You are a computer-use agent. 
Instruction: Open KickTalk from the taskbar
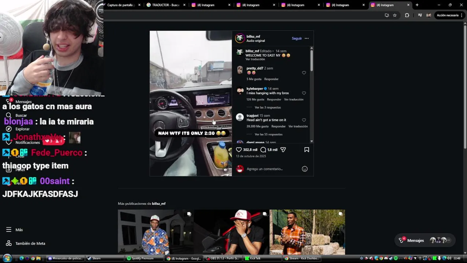click(262, 258)
